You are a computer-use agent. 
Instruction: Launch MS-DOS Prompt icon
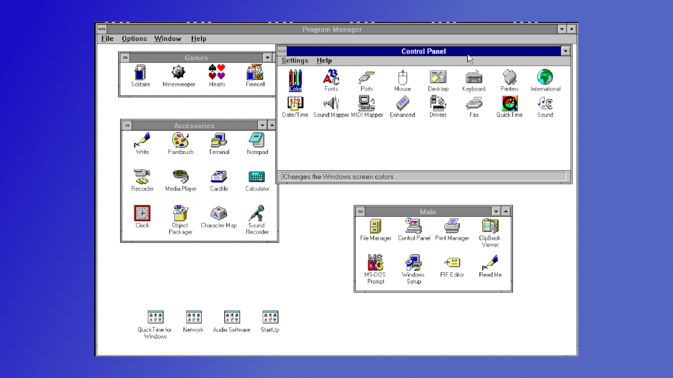tap(376, 263)
